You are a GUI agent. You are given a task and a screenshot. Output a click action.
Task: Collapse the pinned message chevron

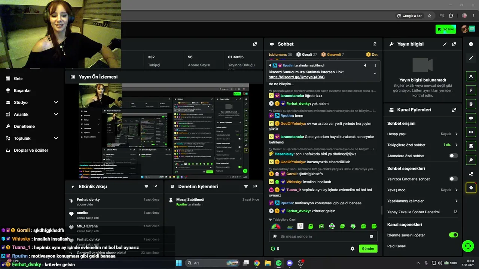(x=375, y=74)
